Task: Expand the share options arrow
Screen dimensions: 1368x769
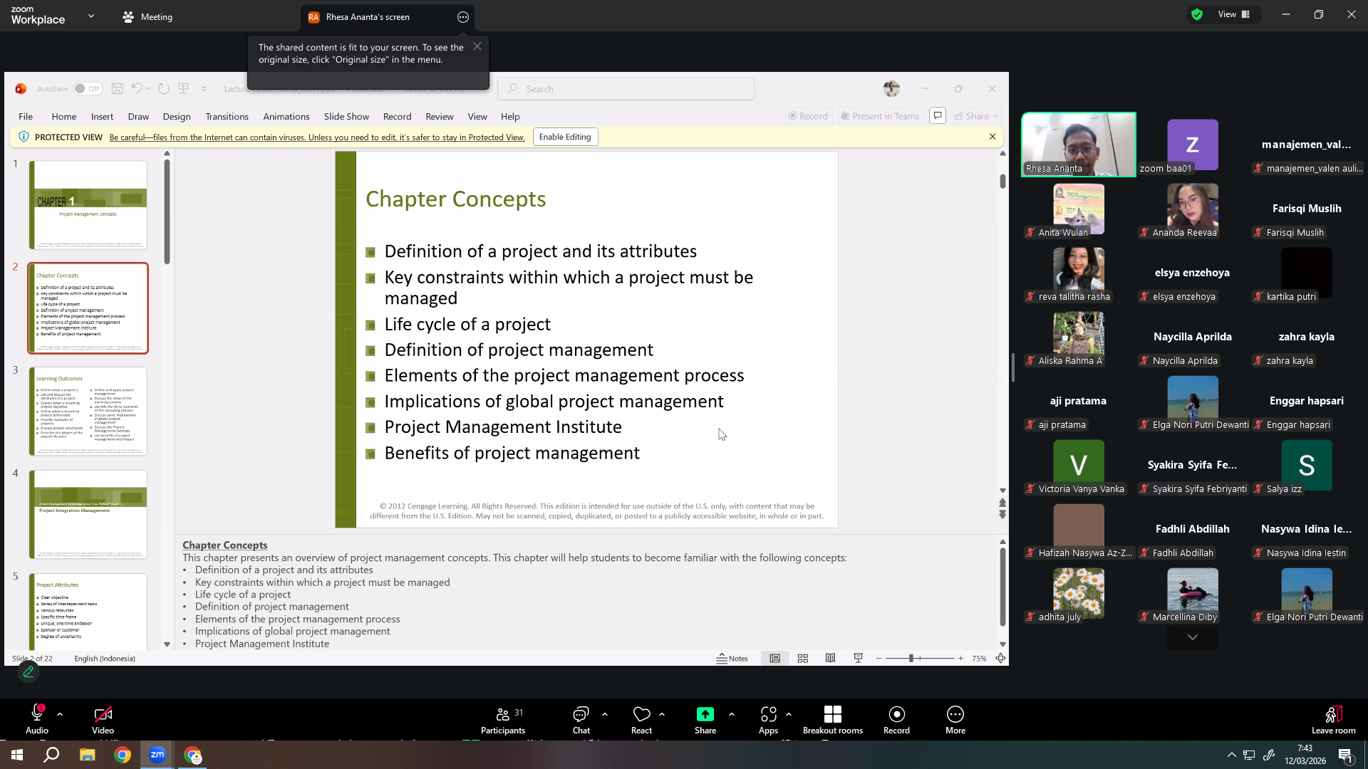Action: [732, 713]
